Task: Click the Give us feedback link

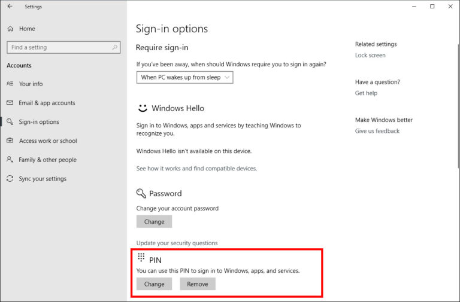Action: pyautogui.click(x=377, y=131)
